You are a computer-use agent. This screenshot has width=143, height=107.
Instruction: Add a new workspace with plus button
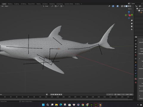point(81,4)
